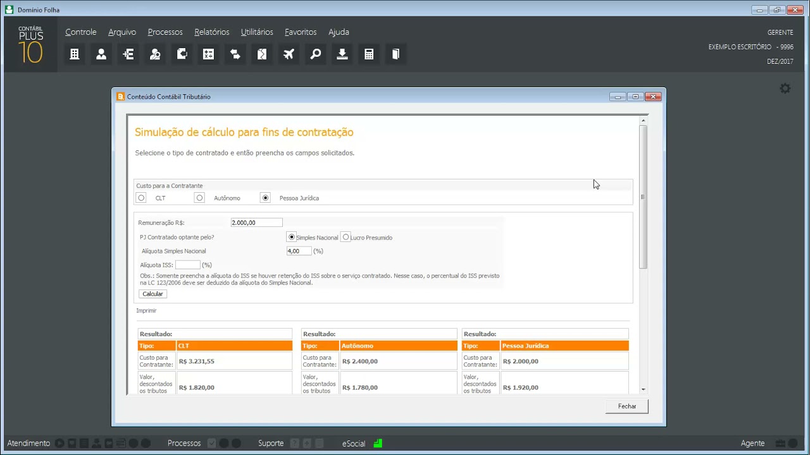Click the play icon beside Atendimento
This screenshot has height=455, width=810.
(x=59, y=444)
